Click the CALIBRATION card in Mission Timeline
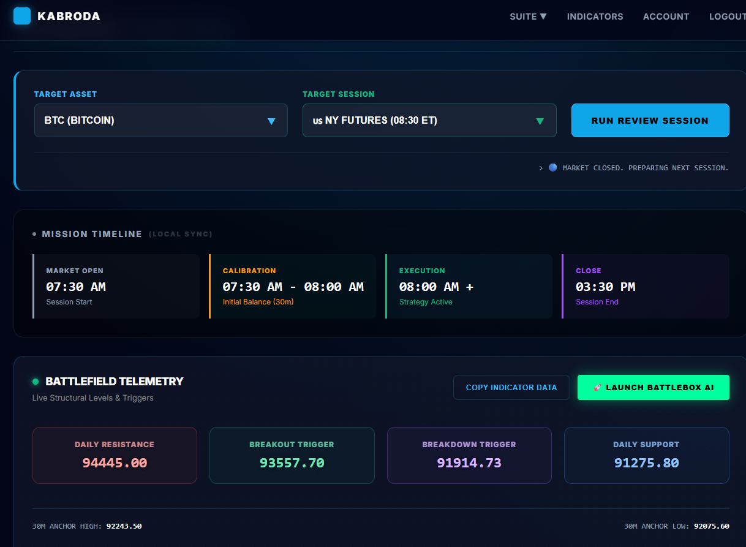The height and width of the screenshot is (547, 746). point(292,286)
